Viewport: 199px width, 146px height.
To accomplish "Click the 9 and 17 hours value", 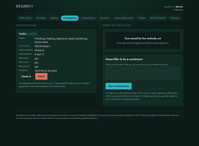I will coord(39,54).
